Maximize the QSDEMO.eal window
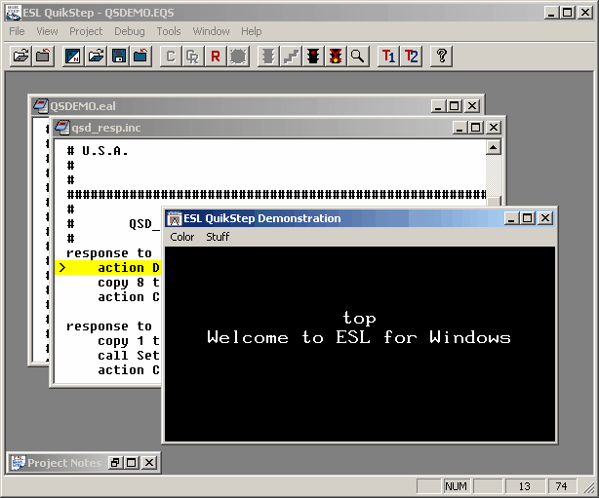 (455, 106)
